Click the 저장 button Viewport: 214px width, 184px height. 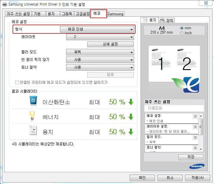[191, 157]
